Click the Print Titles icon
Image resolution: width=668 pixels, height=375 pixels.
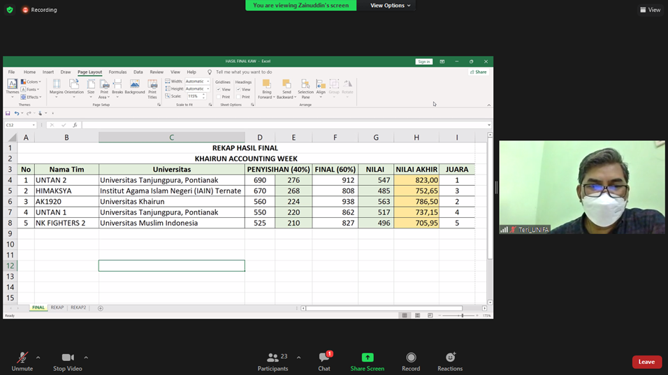click(x=152, y=88)
